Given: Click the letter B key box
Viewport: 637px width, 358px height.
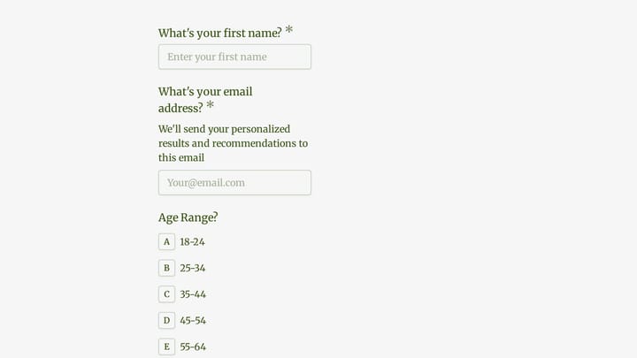Looking at the screenshot, I should coord(166,268).
